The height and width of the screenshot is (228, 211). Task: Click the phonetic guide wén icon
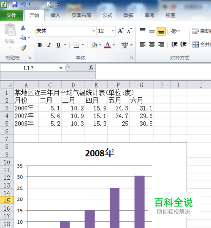pyautogui.click(x=125, y=45)
